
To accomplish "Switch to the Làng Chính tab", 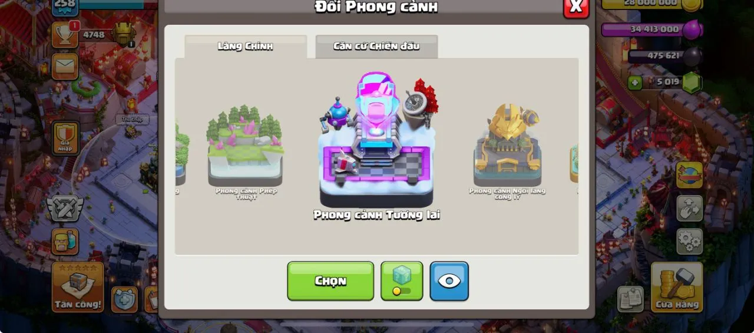I will [x=246, y=47].
